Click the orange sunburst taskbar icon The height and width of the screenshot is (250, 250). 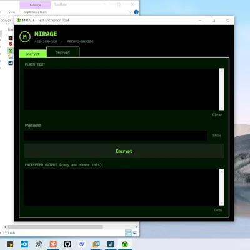coord(53,244)
